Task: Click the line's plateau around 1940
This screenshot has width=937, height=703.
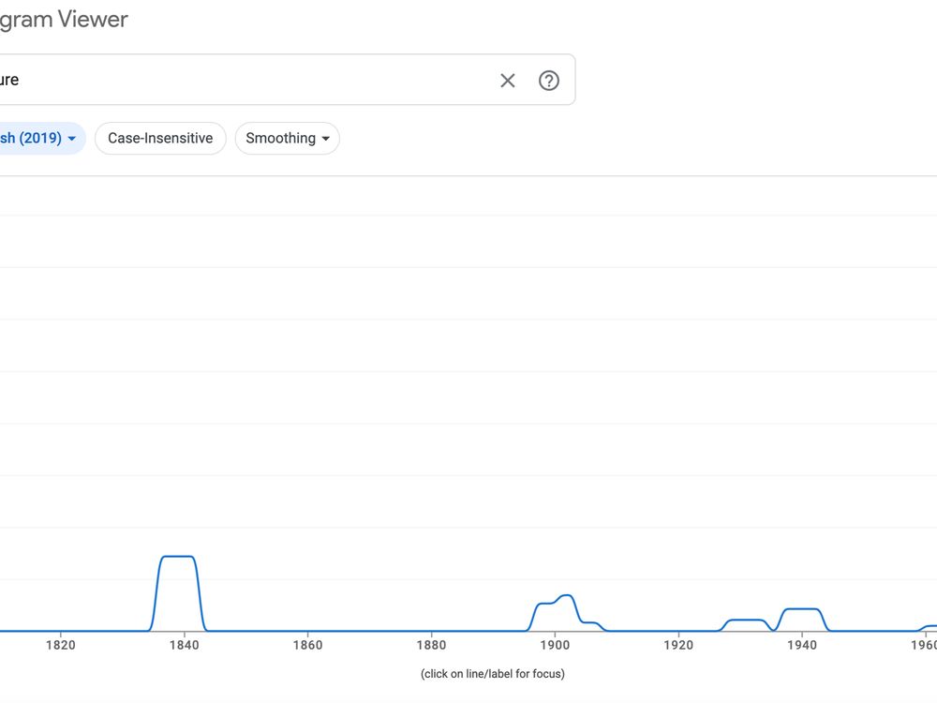Action: (802, 609)
